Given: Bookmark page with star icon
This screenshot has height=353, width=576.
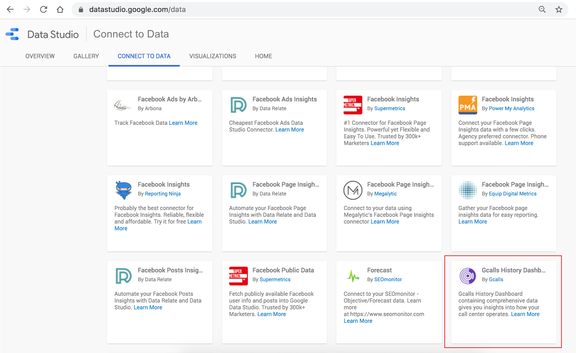Looking at the screenshot, I should click(559, 9).
